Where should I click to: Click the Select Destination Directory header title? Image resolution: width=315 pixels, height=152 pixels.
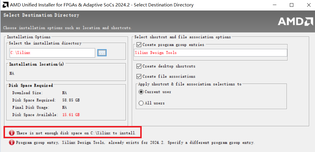[41, 15]
